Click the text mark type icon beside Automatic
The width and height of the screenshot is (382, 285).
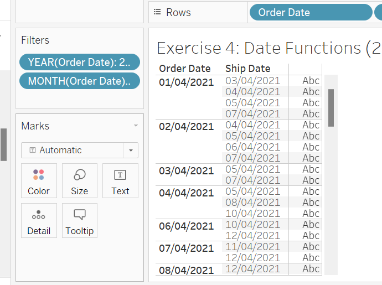[33, 150]
